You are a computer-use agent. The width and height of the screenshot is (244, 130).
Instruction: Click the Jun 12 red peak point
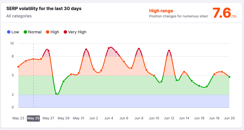coord(169,51)
